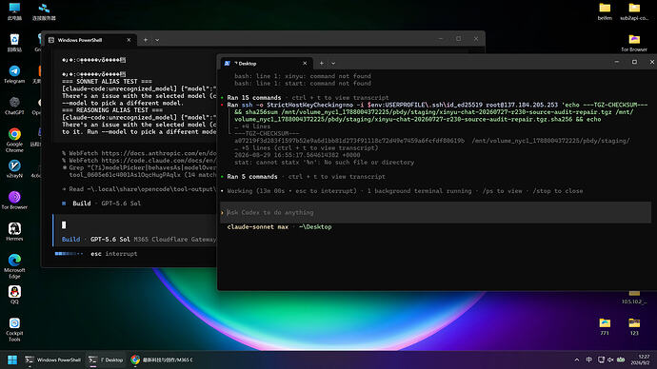Screen dimensions: 657x369
Task: Click the 'Build · GPT-5.6 Sol M365 Cloudflare' status line
Action: point(139,240)
